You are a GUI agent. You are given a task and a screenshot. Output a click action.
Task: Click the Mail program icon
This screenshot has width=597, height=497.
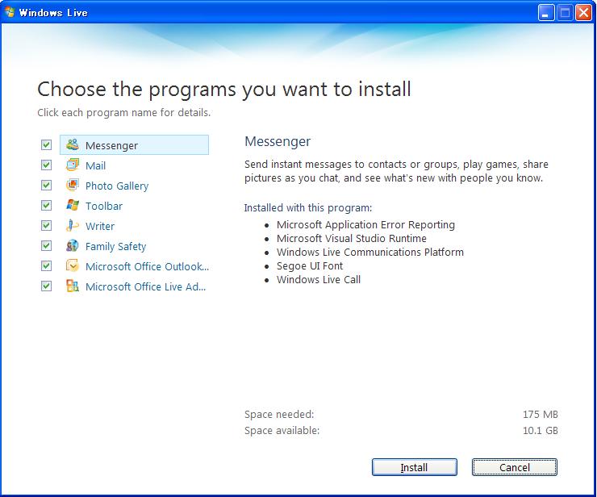(73, 165)
